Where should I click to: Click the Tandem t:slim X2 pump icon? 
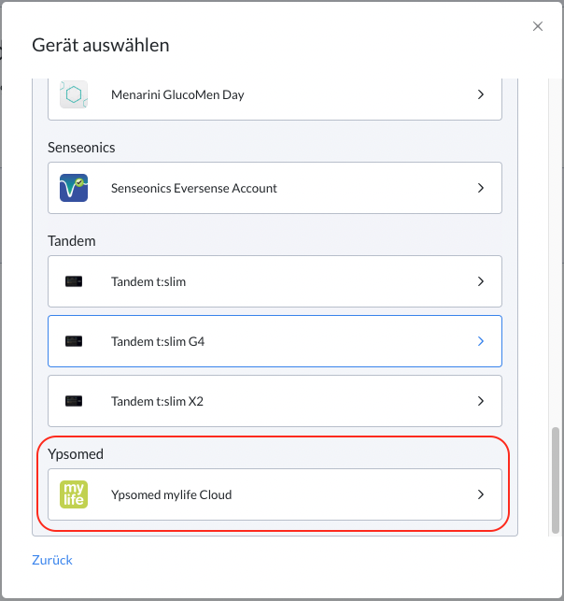(x=74, y=401)
